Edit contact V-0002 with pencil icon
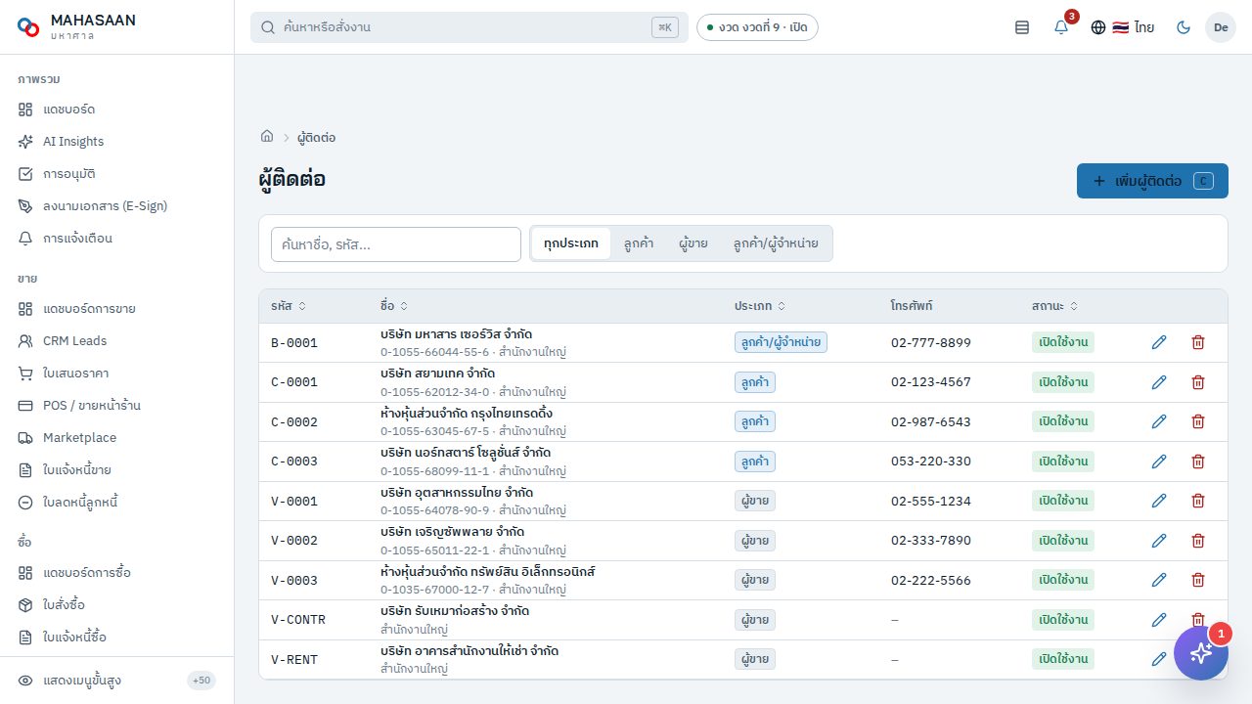 (1159, 541)
